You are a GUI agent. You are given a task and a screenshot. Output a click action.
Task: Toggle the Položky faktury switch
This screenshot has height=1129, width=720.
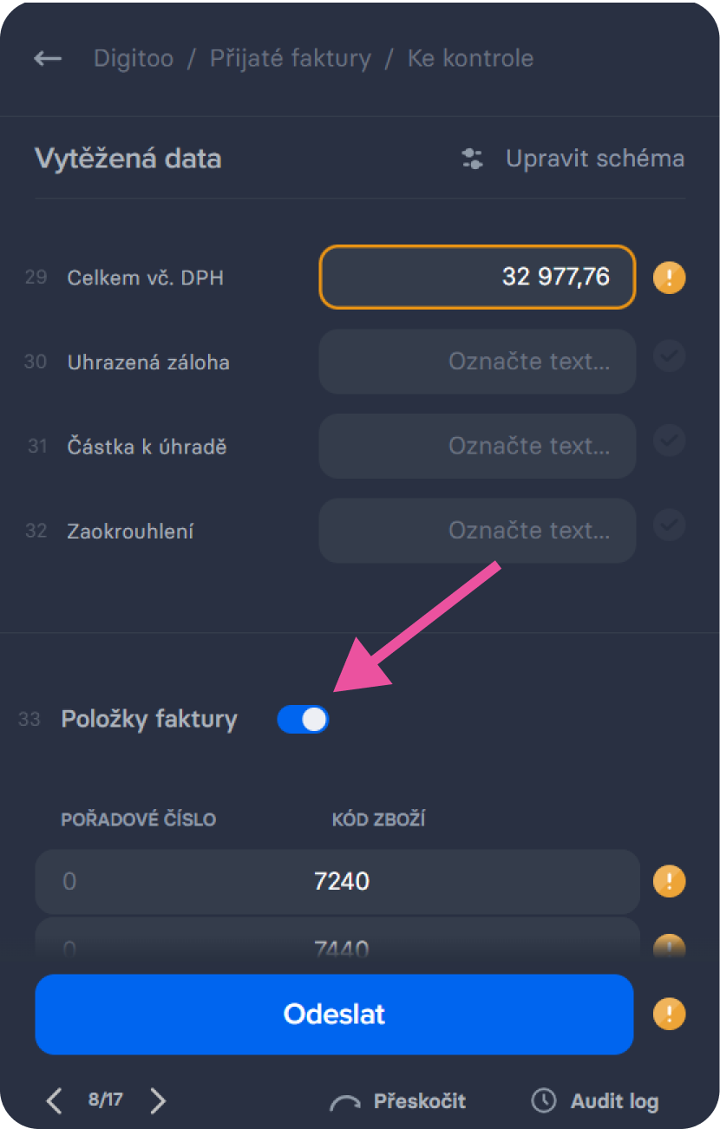point(303,720)
